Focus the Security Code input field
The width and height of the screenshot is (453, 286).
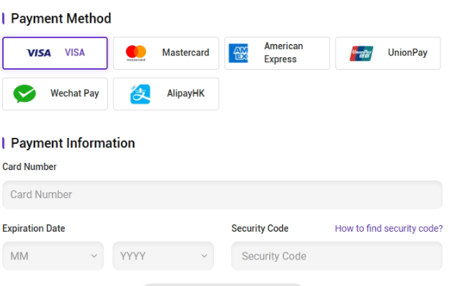coord(337,256)
